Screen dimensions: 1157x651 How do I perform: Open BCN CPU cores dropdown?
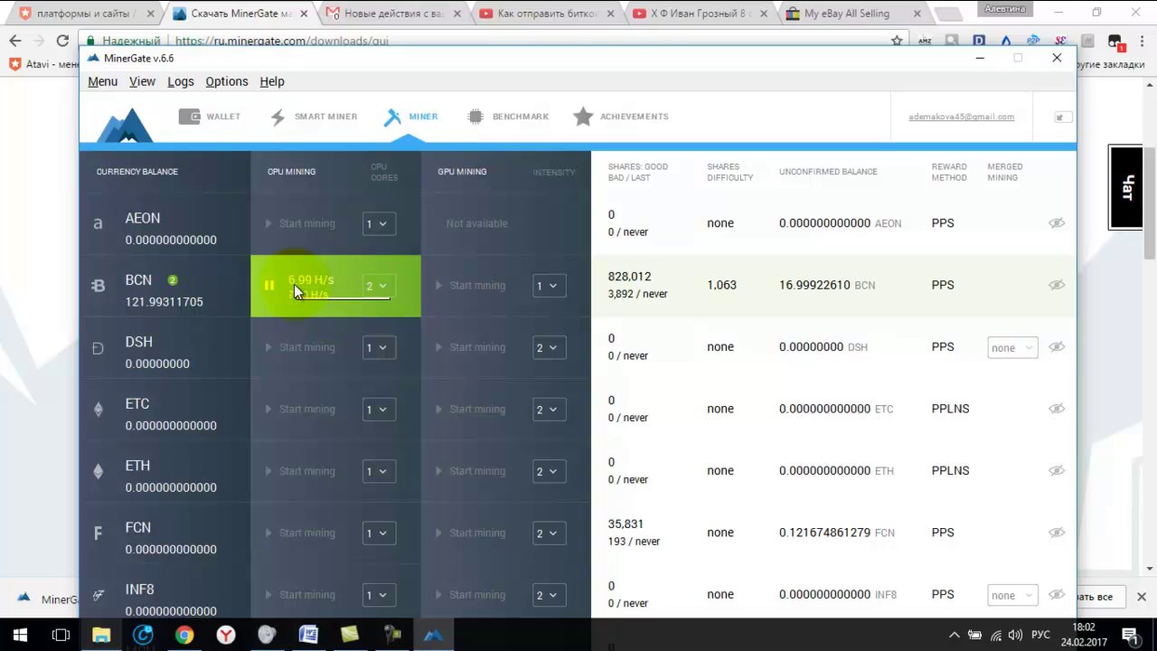[379, 286]
